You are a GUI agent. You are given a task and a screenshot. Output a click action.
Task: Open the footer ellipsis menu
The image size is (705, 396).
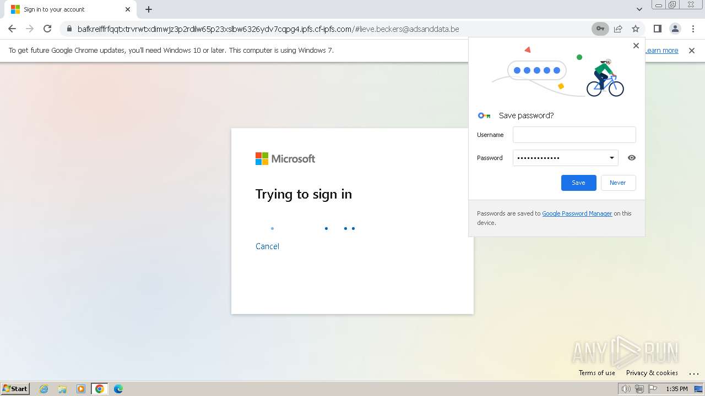(693, 373)
